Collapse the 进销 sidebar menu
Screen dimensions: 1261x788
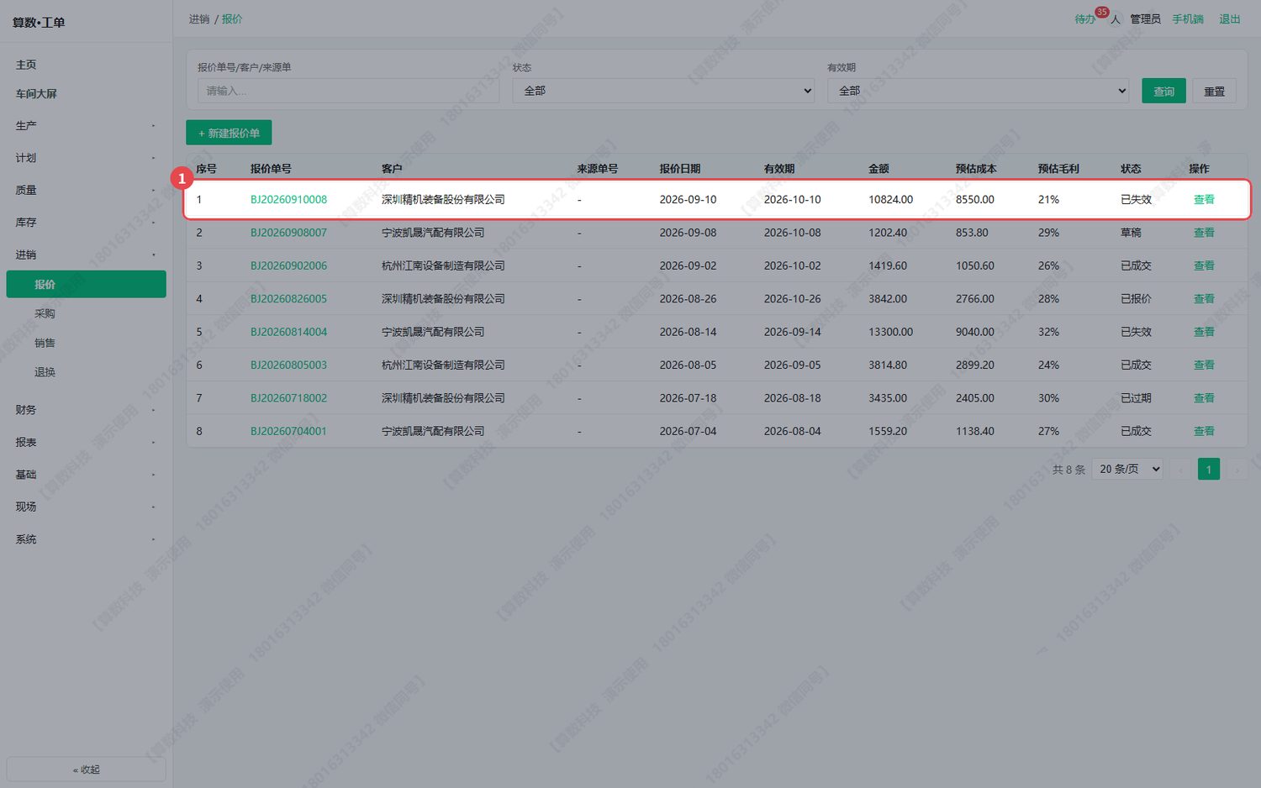click(x=86, y=255)
